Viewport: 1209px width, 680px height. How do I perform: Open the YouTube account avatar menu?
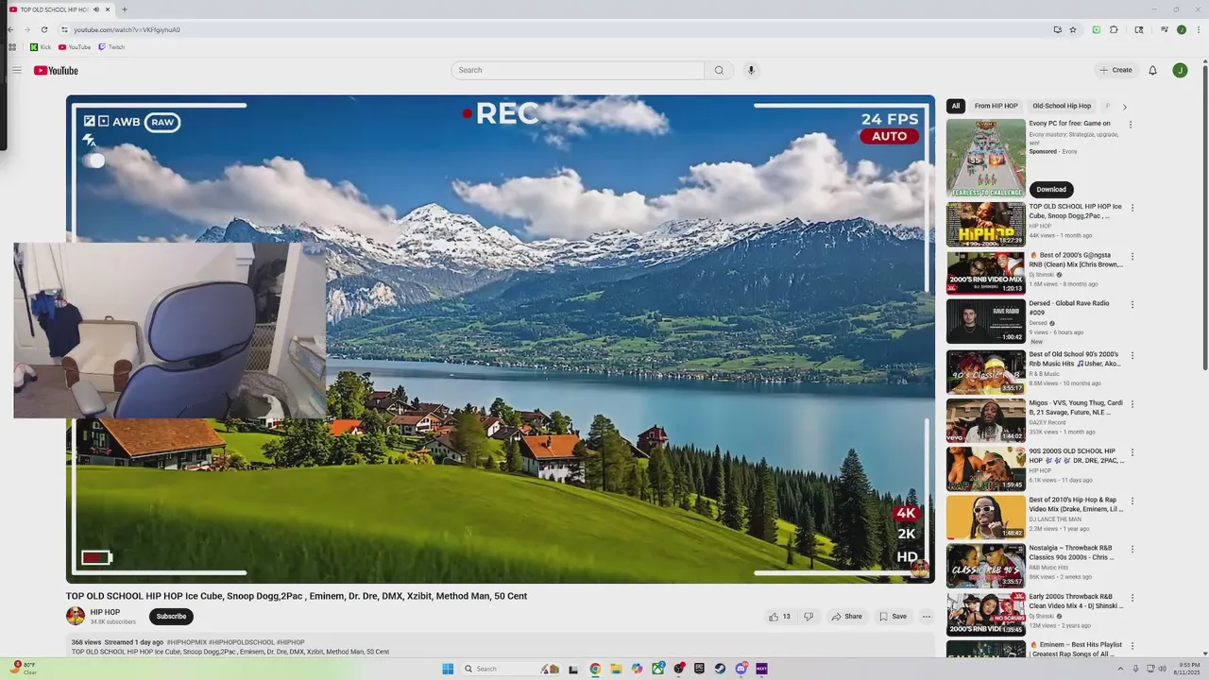(1180, 70)
